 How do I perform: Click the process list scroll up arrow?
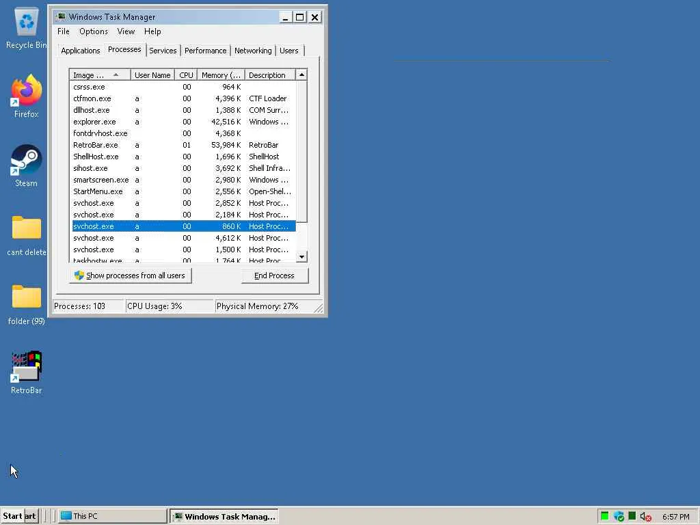[x=301, y=75]
